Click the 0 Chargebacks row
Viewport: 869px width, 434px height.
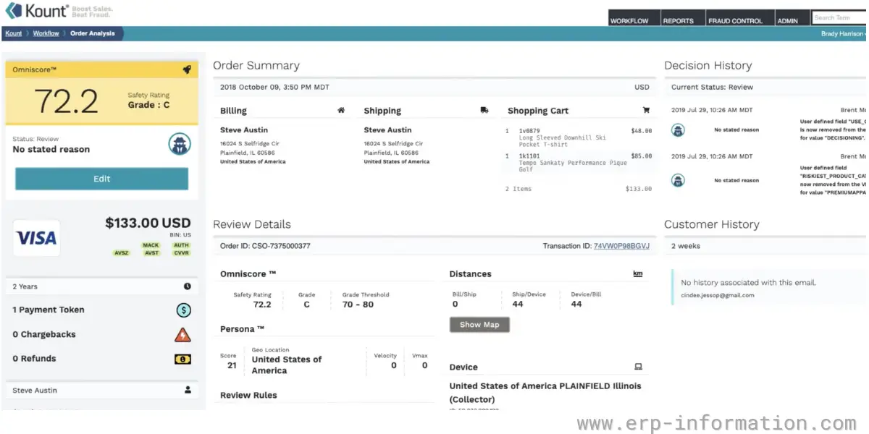click(x=102, y=335)
